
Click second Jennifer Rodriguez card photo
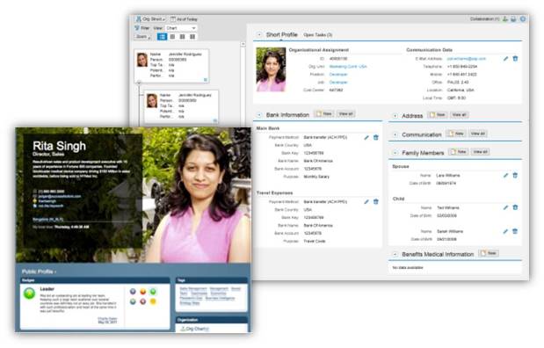tap(152, 100)
